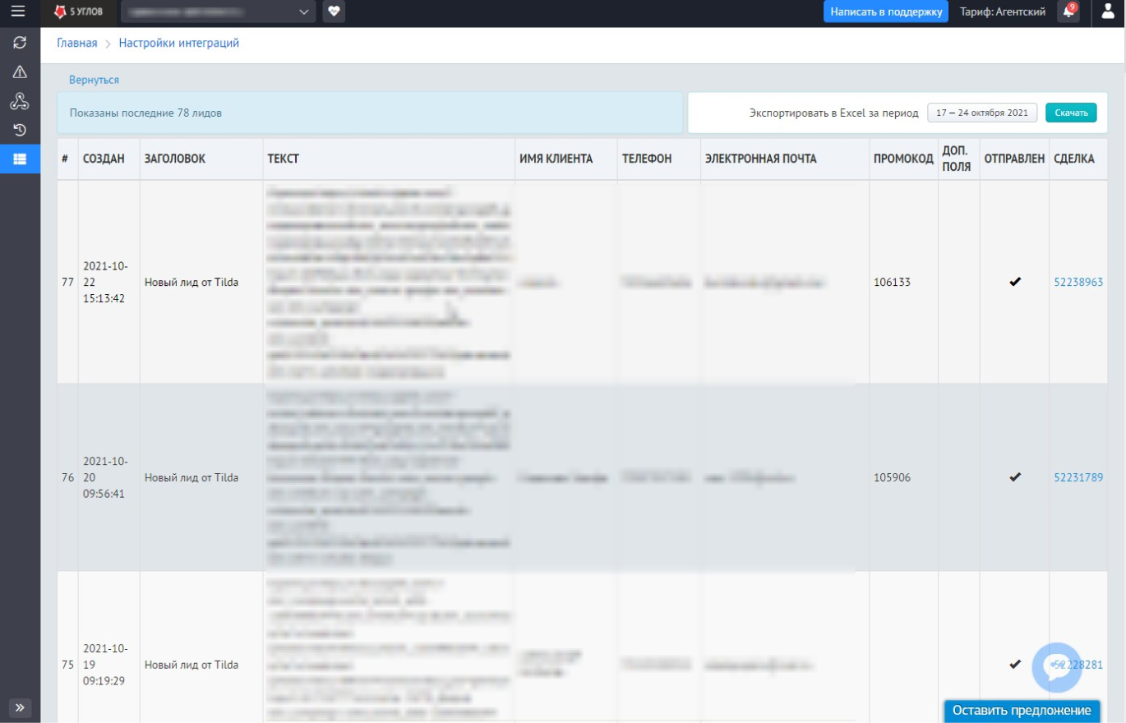Image resolution: width=1126 pixels, height=723 pixels.
Task: Open deal link 52231789
Action: pos(1078,477)
